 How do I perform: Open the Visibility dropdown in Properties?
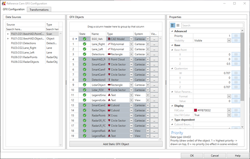pyautogui.click(x=229, y=40)
